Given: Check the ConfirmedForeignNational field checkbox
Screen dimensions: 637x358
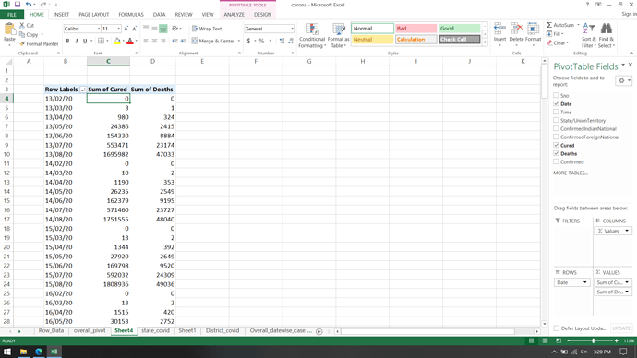Looking at the screenshot, I should [x=556, y=137].
